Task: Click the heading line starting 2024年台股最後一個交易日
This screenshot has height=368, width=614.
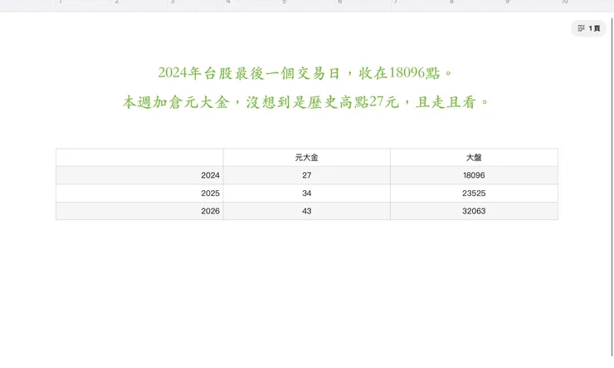Action: click(x=305, y=73)
